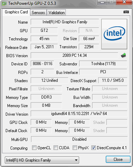Screen dimensions: 133x167
Task: Open the Intel(R) HD Graphics Family dropdown
Action: coord(42,160)
